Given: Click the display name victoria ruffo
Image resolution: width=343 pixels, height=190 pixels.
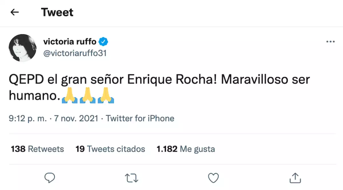Looking at the screenshot, I should pos(70,42).
